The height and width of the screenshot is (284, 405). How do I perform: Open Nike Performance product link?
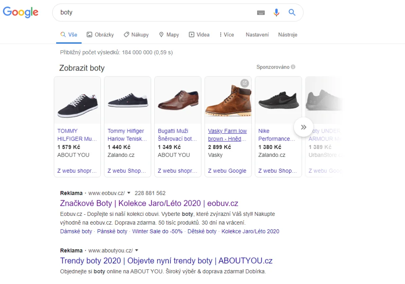[276, 135]
